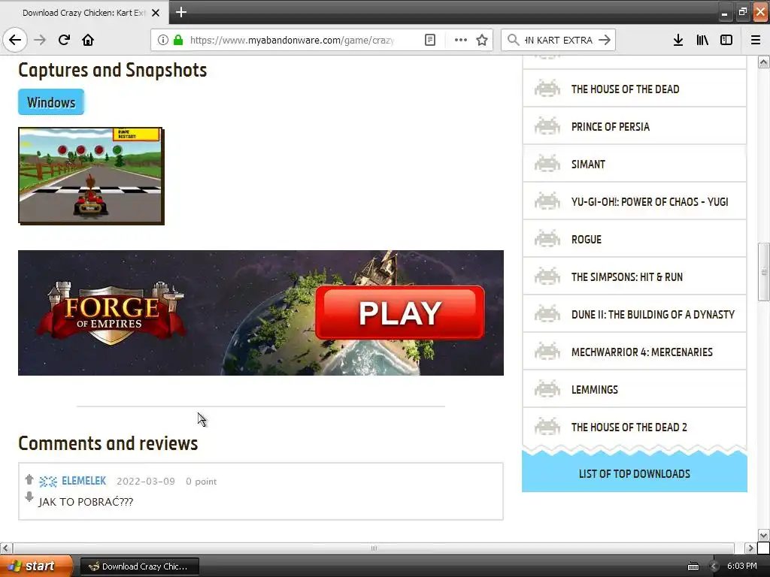
Task: Click the Download Crazy Chic taskbar button
Action: coord(139,566)
